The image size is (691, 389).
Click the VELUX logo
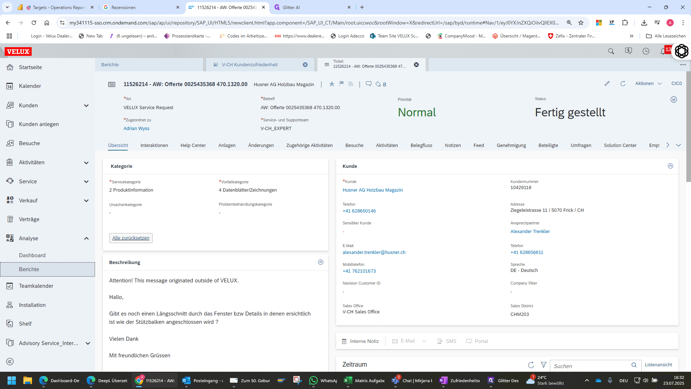click(18, 52)
